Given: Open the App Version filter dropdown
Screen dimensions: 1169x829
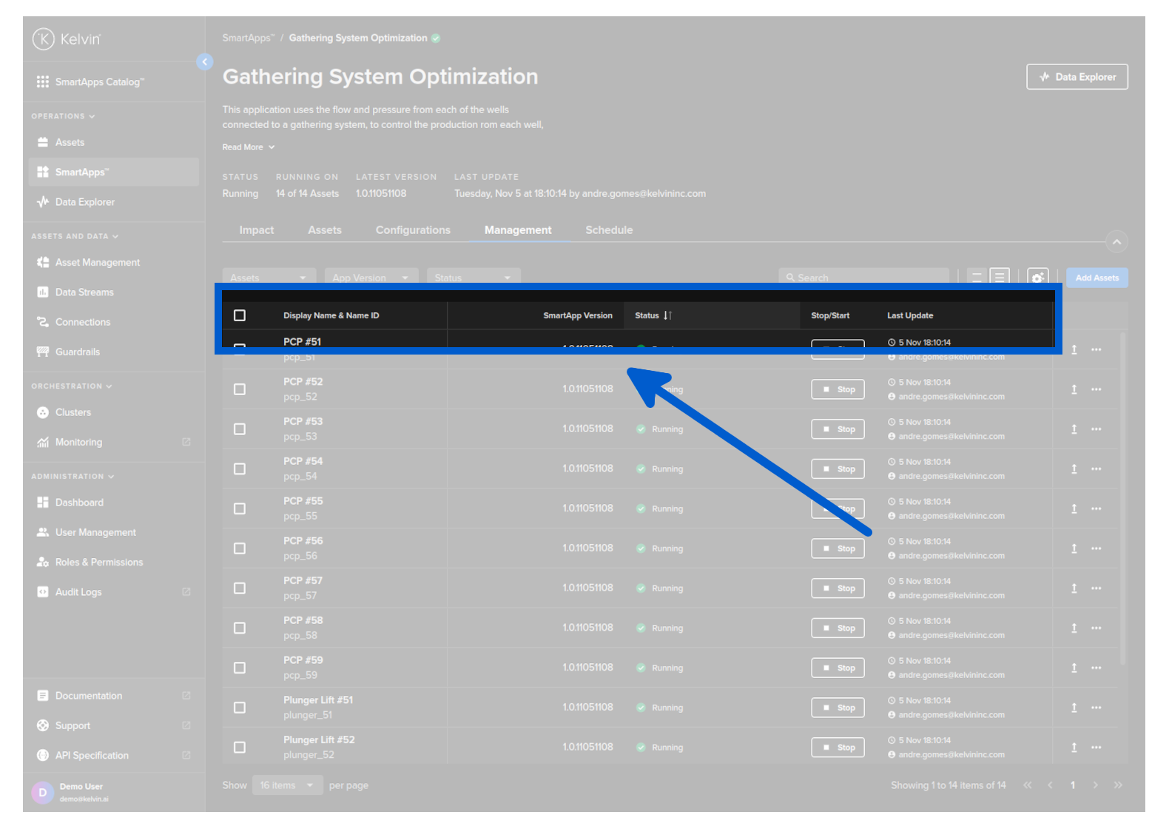Looking at the screenshot, I should (371, 278).
